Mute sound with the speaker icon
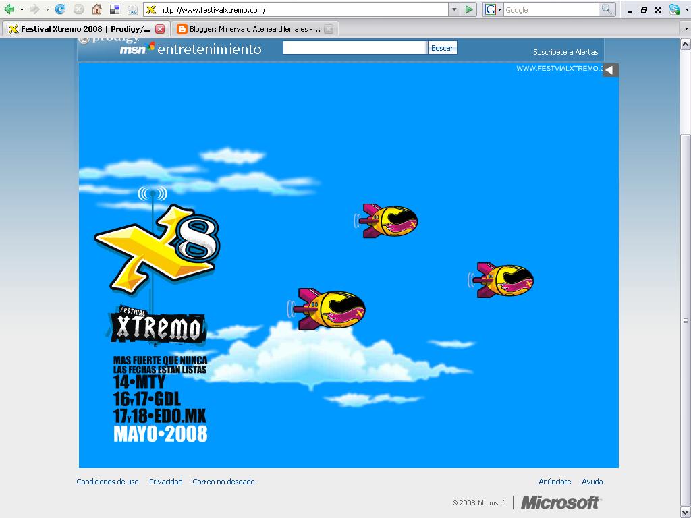 tap(610, 69)
